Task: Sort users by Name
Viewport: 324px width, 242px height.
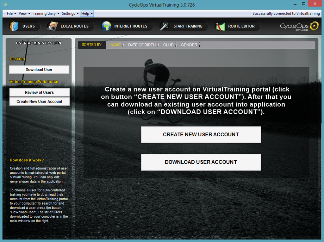Action: [x=115, y=45]
